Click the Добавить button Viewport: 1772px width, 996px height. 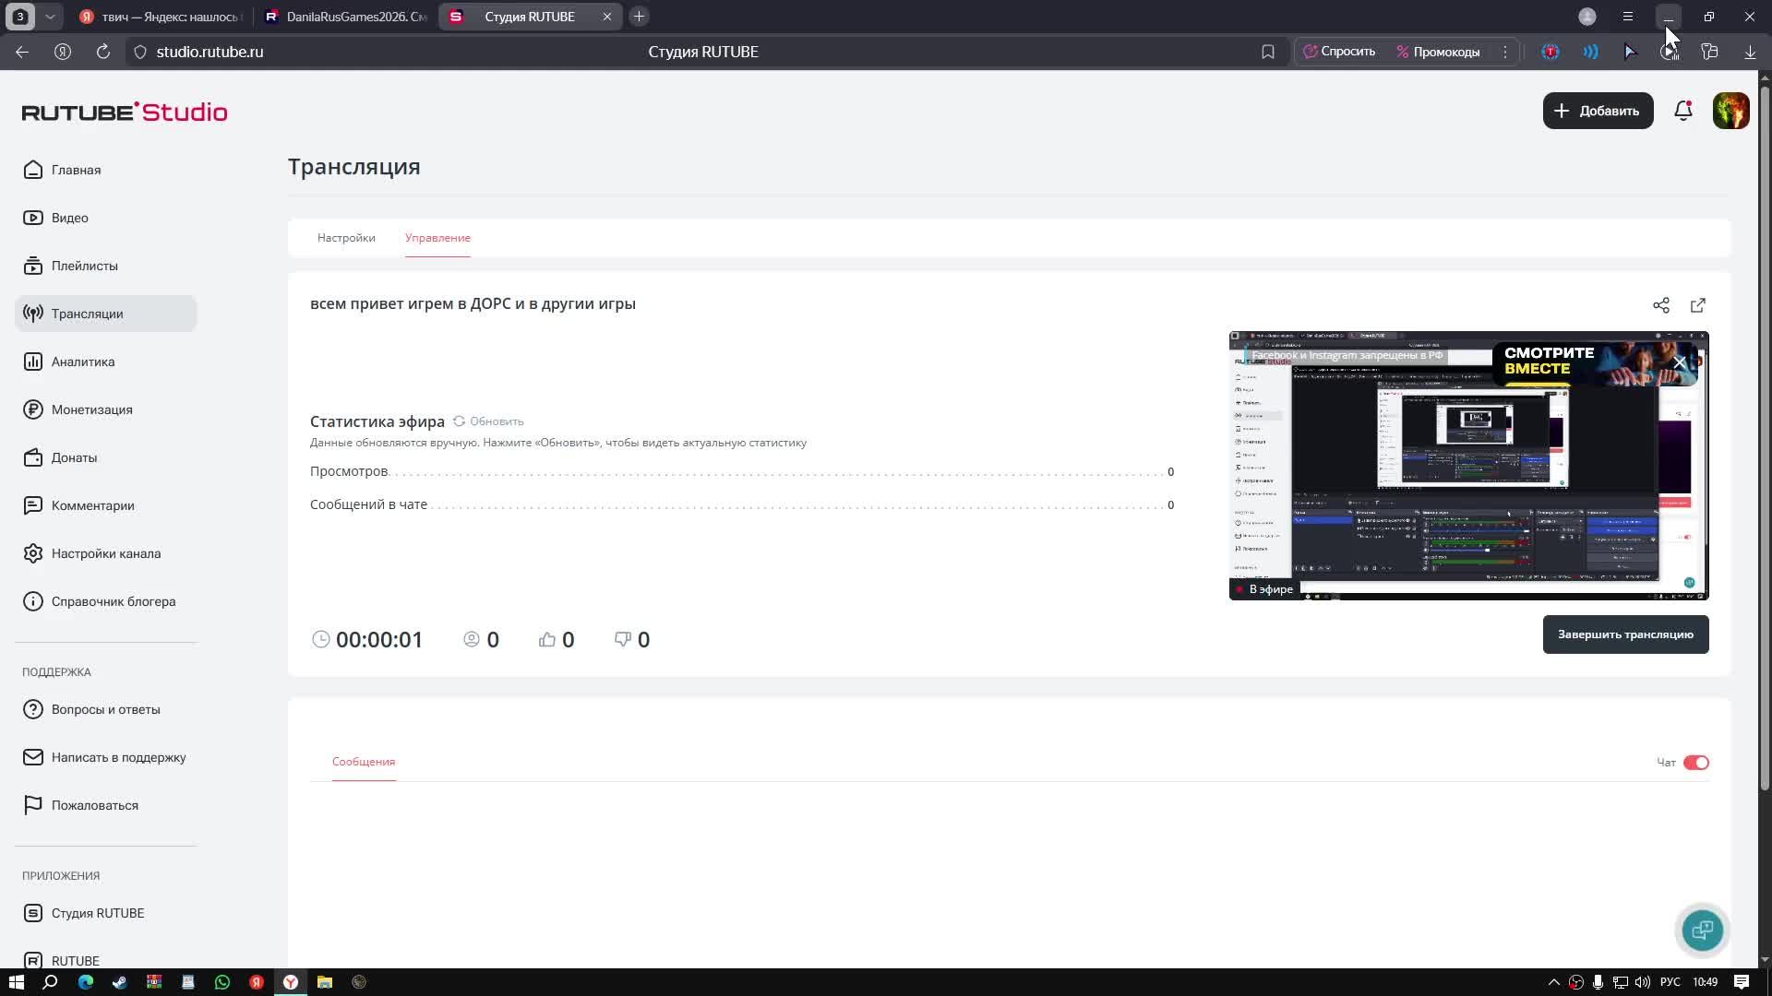(x=1598, y=111)
